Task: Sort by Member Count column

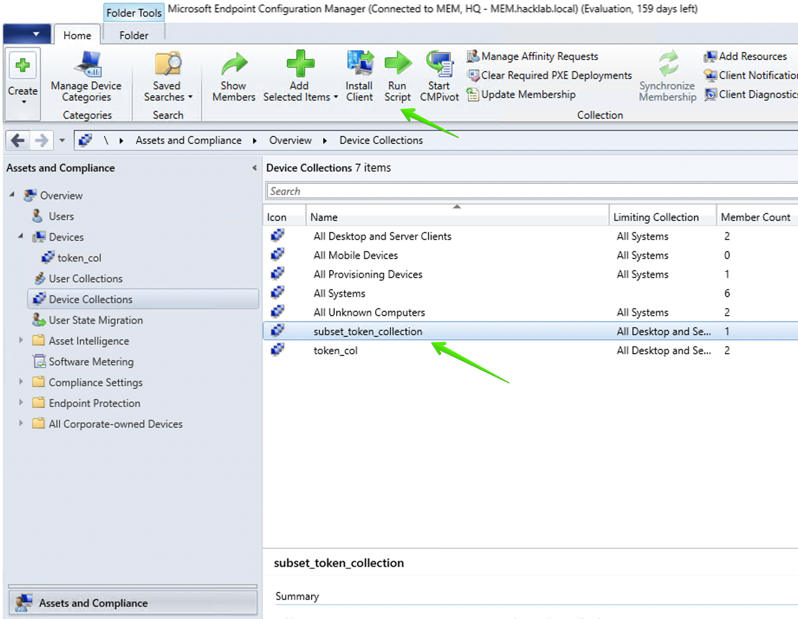Action: pyautogui.click(x=757, y=217)
